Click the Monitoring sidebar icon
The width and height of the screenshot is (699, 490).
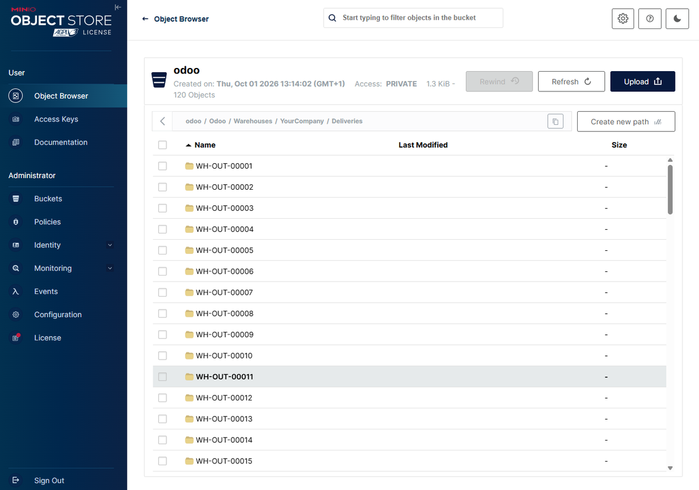tap(15, 268)
